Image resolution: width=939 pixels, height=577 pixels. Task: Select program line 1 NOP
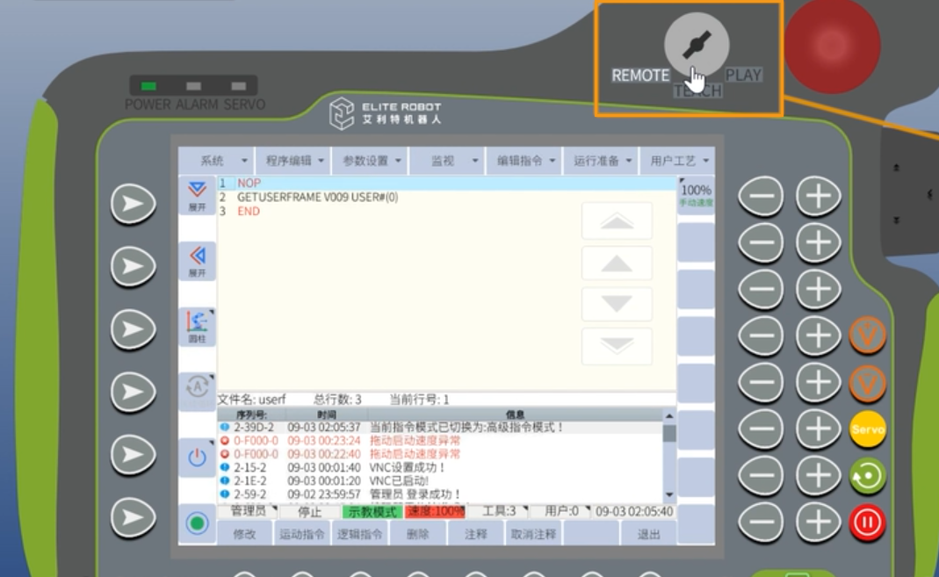coord(447,184)
